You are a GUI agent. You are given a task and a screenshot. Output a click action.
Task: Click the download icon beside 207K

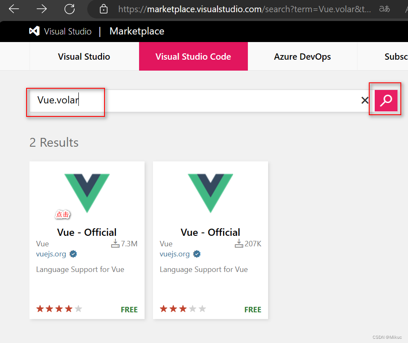239,243
